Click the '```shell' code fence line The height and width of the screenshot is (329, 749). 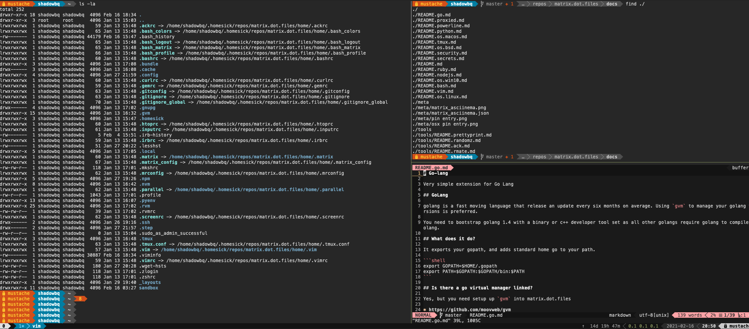tap(434, 261)
